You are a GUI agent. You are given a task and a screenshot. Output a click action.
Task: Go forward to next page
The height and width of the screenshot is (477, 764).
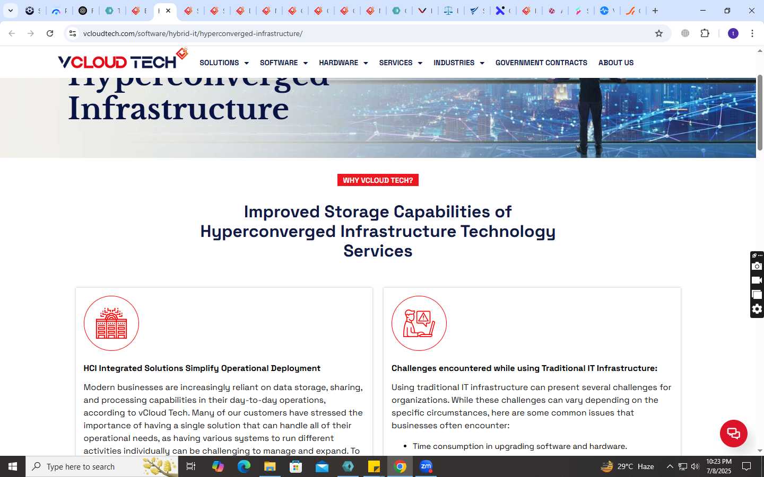click(31, 33)
